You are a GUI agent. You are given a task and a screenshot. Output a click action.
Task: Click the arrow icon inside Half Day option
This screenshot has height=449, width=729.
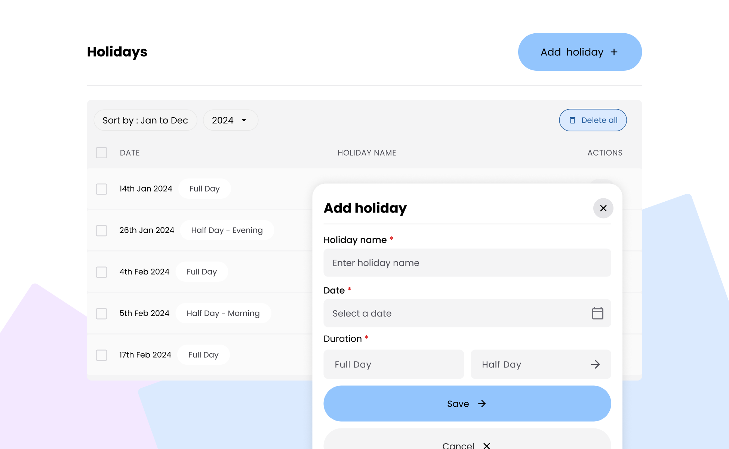[x=596, y=364]
